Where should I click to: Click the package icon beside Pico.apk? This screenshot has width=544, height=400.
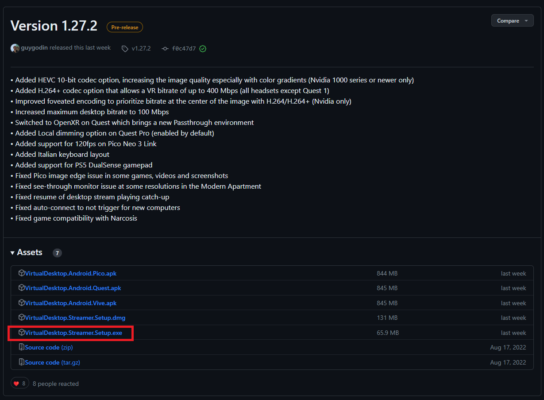pos(21,273)
